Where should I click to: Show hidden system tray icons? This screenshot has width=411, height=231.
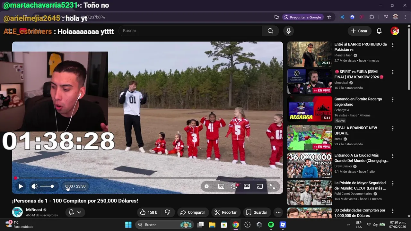[x=348, y=225]
